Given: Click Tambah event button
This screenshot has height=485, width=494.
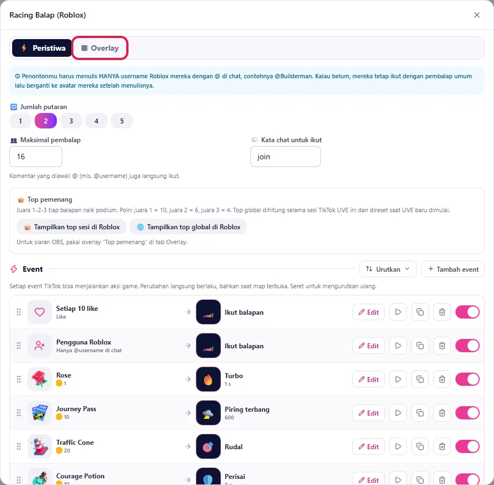Looking at the screenshot, I should click(x=453, y=270).
